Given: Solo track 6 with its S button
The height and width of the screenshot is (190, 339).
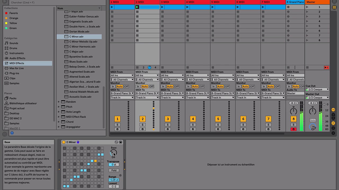Looking at the screenshot, I should pos(243,125).
